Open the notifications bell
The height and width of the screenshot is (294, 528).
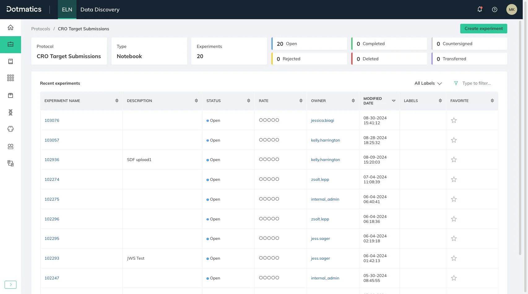point(480,10)
